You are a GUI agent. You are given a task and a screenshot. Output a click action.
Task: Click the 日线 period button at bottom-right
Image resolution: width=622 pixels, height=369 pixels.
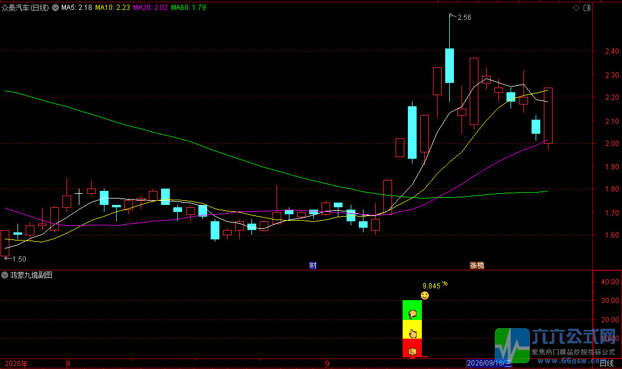606,363
